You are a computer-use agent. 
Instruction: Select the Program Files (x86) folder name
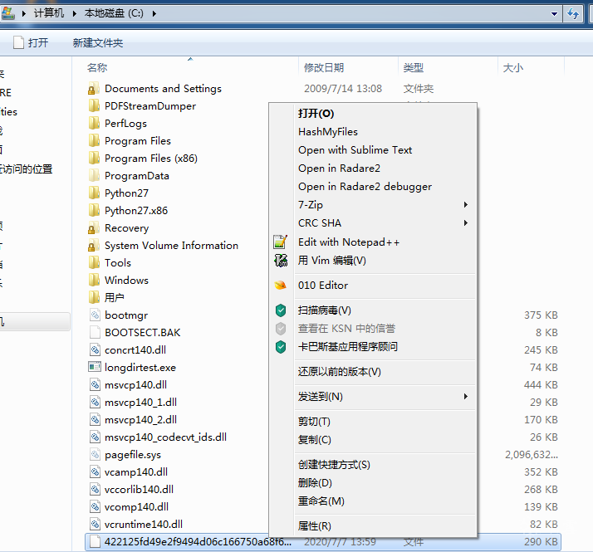tap(151, 158)
